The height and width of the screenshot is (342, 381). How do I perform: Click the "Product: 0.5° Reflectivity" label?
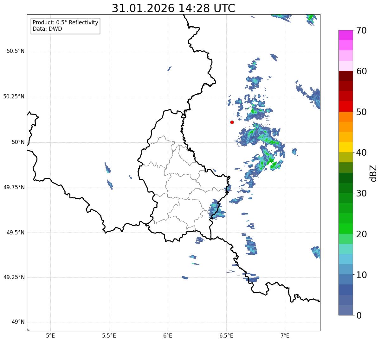65,23
